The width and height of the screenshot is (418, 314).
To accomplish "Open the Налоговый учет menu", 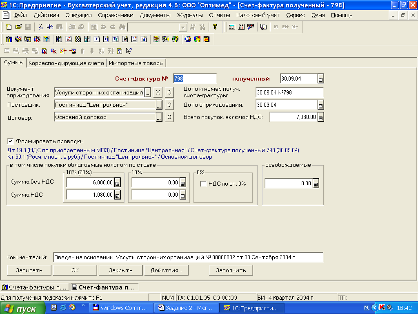I will (x=258, y=15).
